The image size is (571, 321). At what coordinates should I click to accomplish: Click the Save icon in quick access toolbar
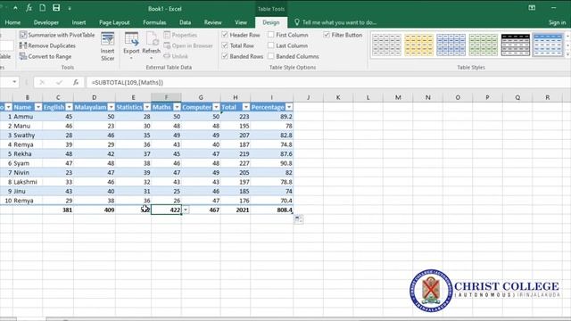click(56, 8)
